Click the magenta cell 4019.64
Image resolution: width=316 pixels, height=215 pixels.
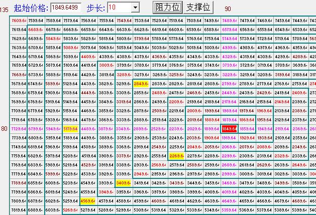tap(229, 192)
